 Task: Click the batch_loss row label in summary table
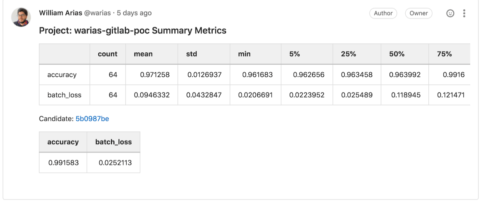[x=64, y=95]
